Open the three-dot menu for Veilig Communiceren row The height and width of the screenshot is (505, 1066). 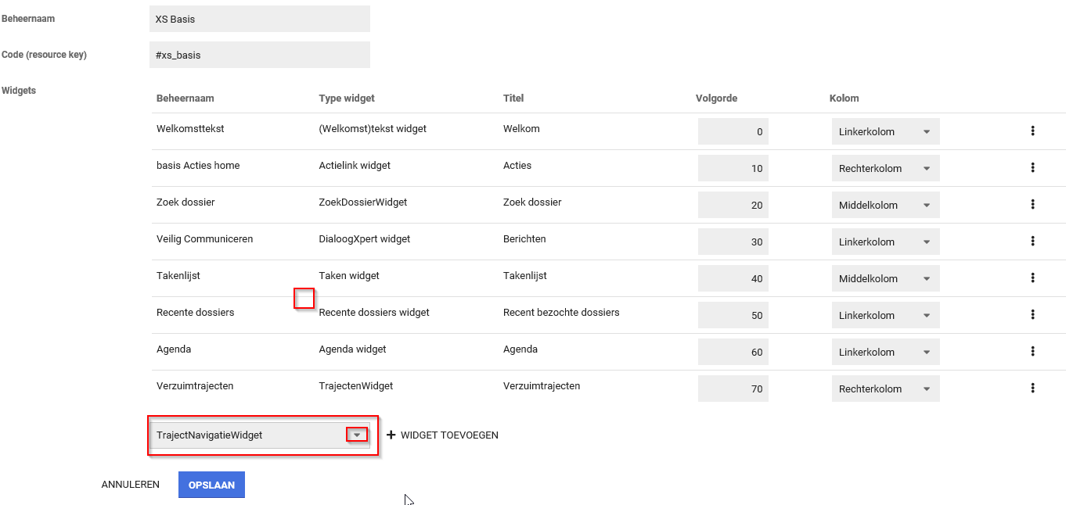(x=1032, y=242)
